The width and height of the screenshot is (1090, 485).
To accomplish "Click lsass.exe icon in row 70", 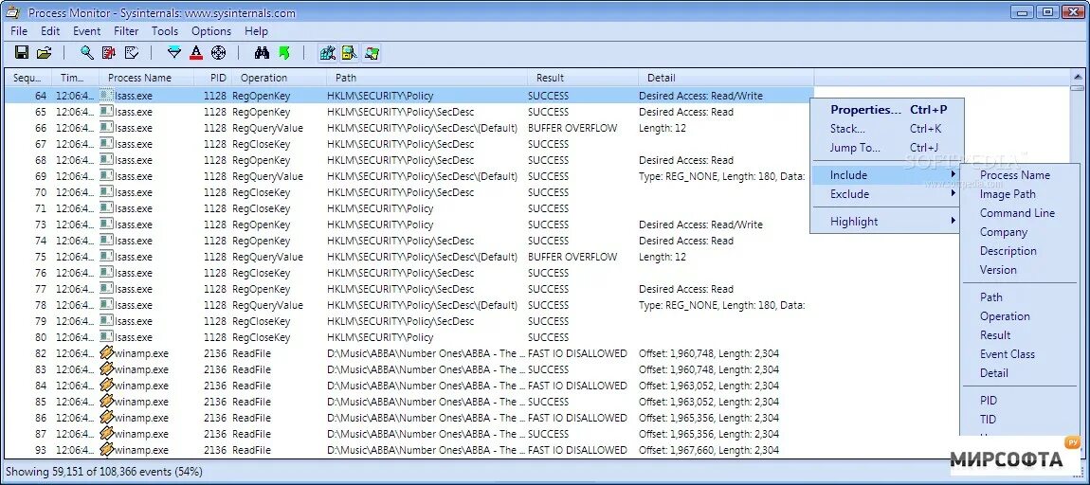I will click(x=106, y=191).
